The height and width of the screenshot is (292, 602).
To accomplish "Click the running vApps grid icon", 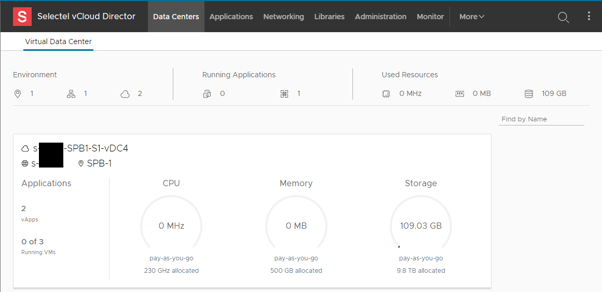I will pos(284,94).
